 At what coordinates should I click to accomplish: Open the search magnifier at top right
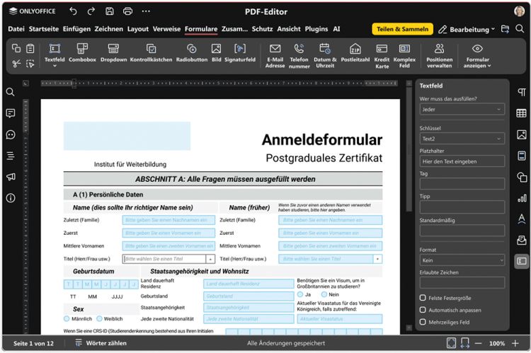[x=520, y=29]
